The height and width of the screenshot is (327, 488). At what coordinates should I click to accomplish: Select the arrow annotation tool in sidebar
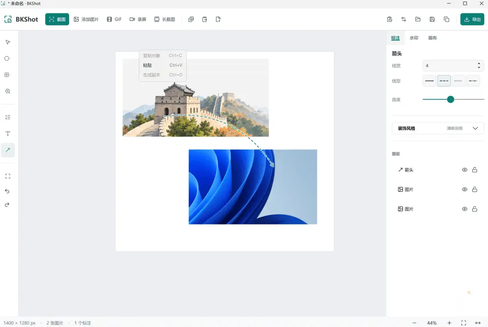click(8, 150)
